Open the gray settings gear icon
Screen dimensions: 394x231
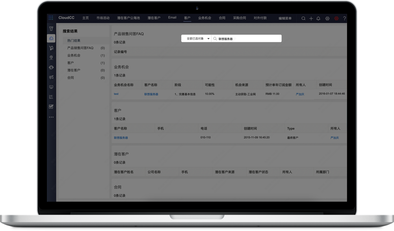pos(327,18)
